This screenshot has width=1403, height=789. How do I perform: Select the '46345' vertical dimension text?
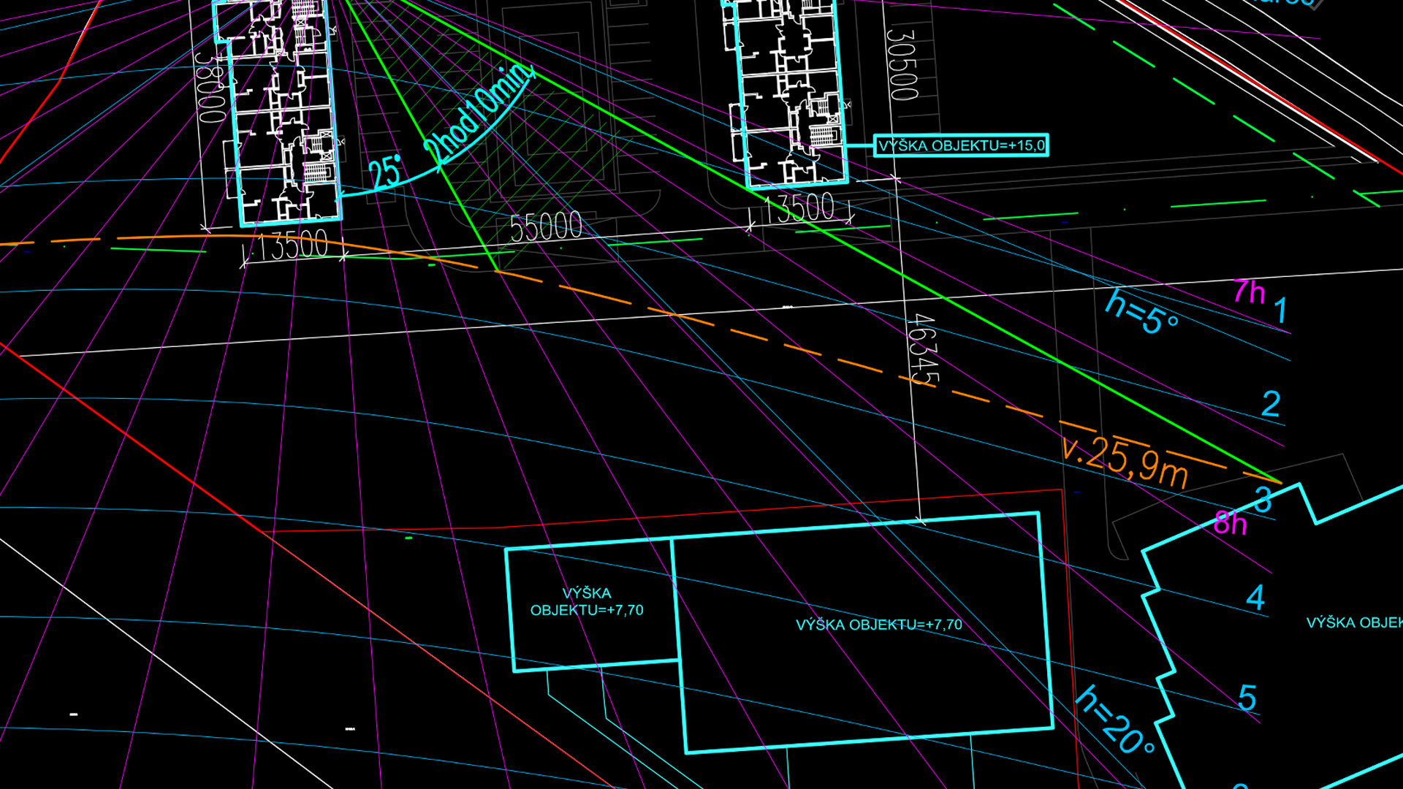point(922,350)
